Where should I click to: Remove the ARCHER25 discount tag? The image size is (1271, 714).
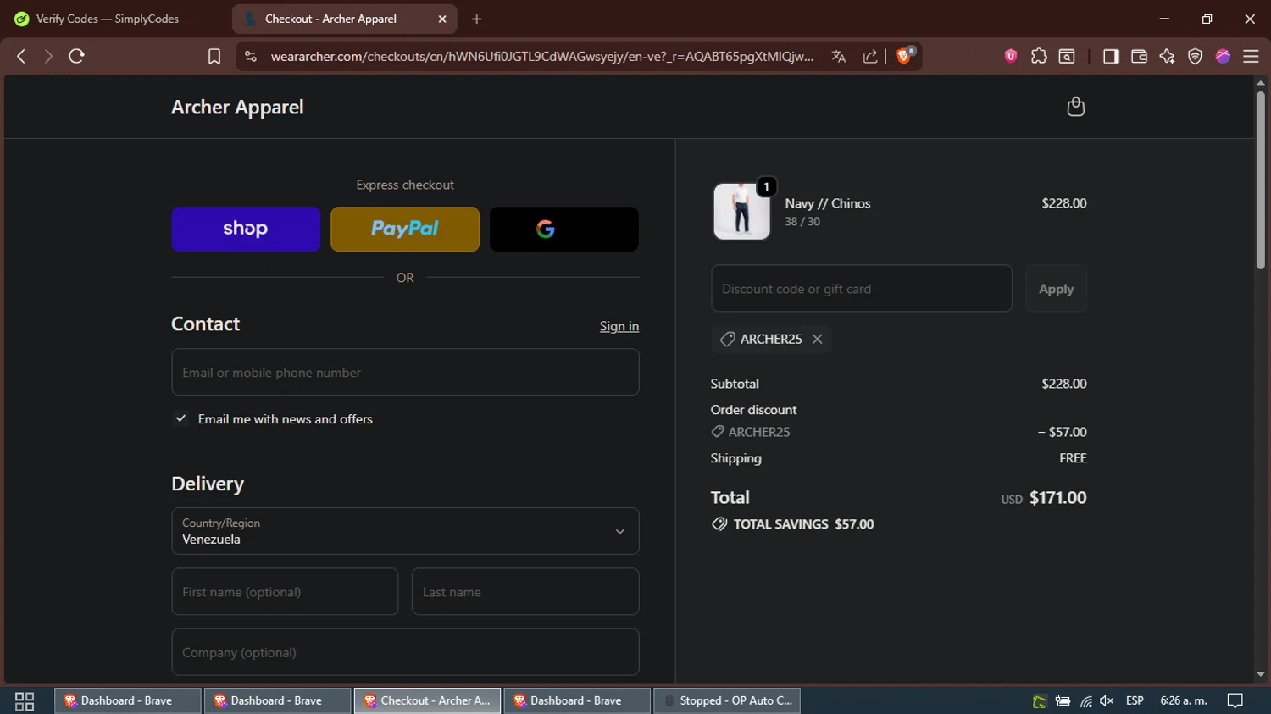(817, 339)
